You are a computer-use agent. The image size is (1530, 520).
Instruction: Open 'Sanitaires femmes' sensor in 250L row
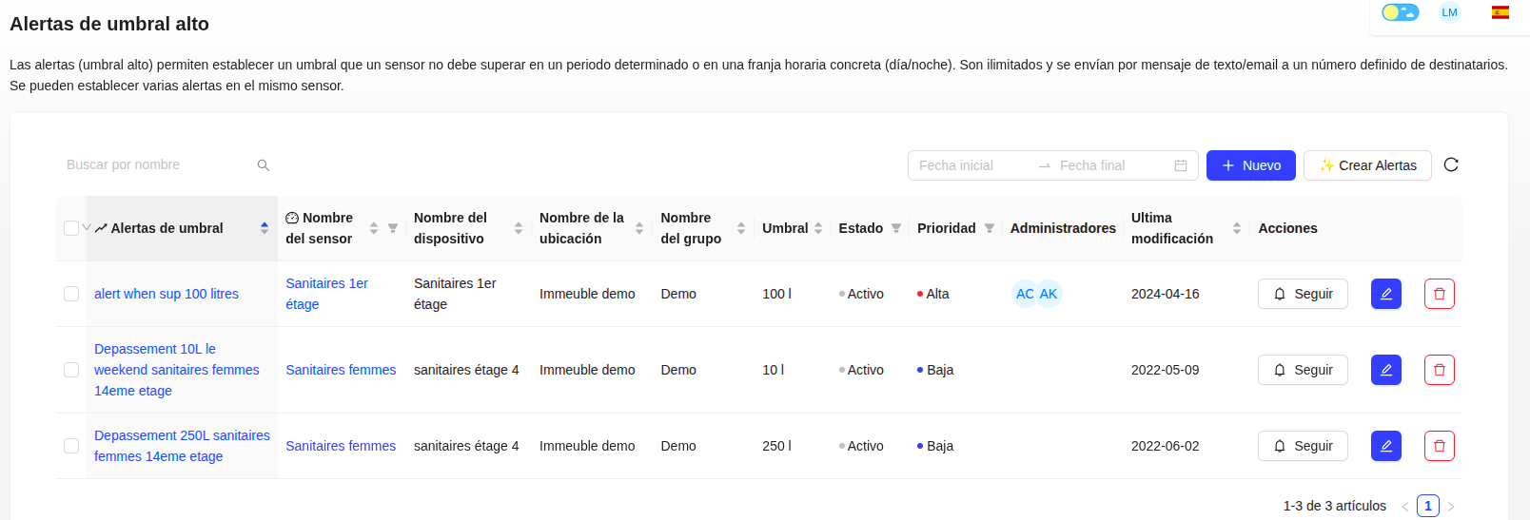[341, 446]
